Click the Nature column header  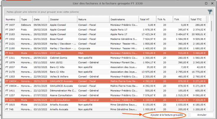[x=93, y=19]
